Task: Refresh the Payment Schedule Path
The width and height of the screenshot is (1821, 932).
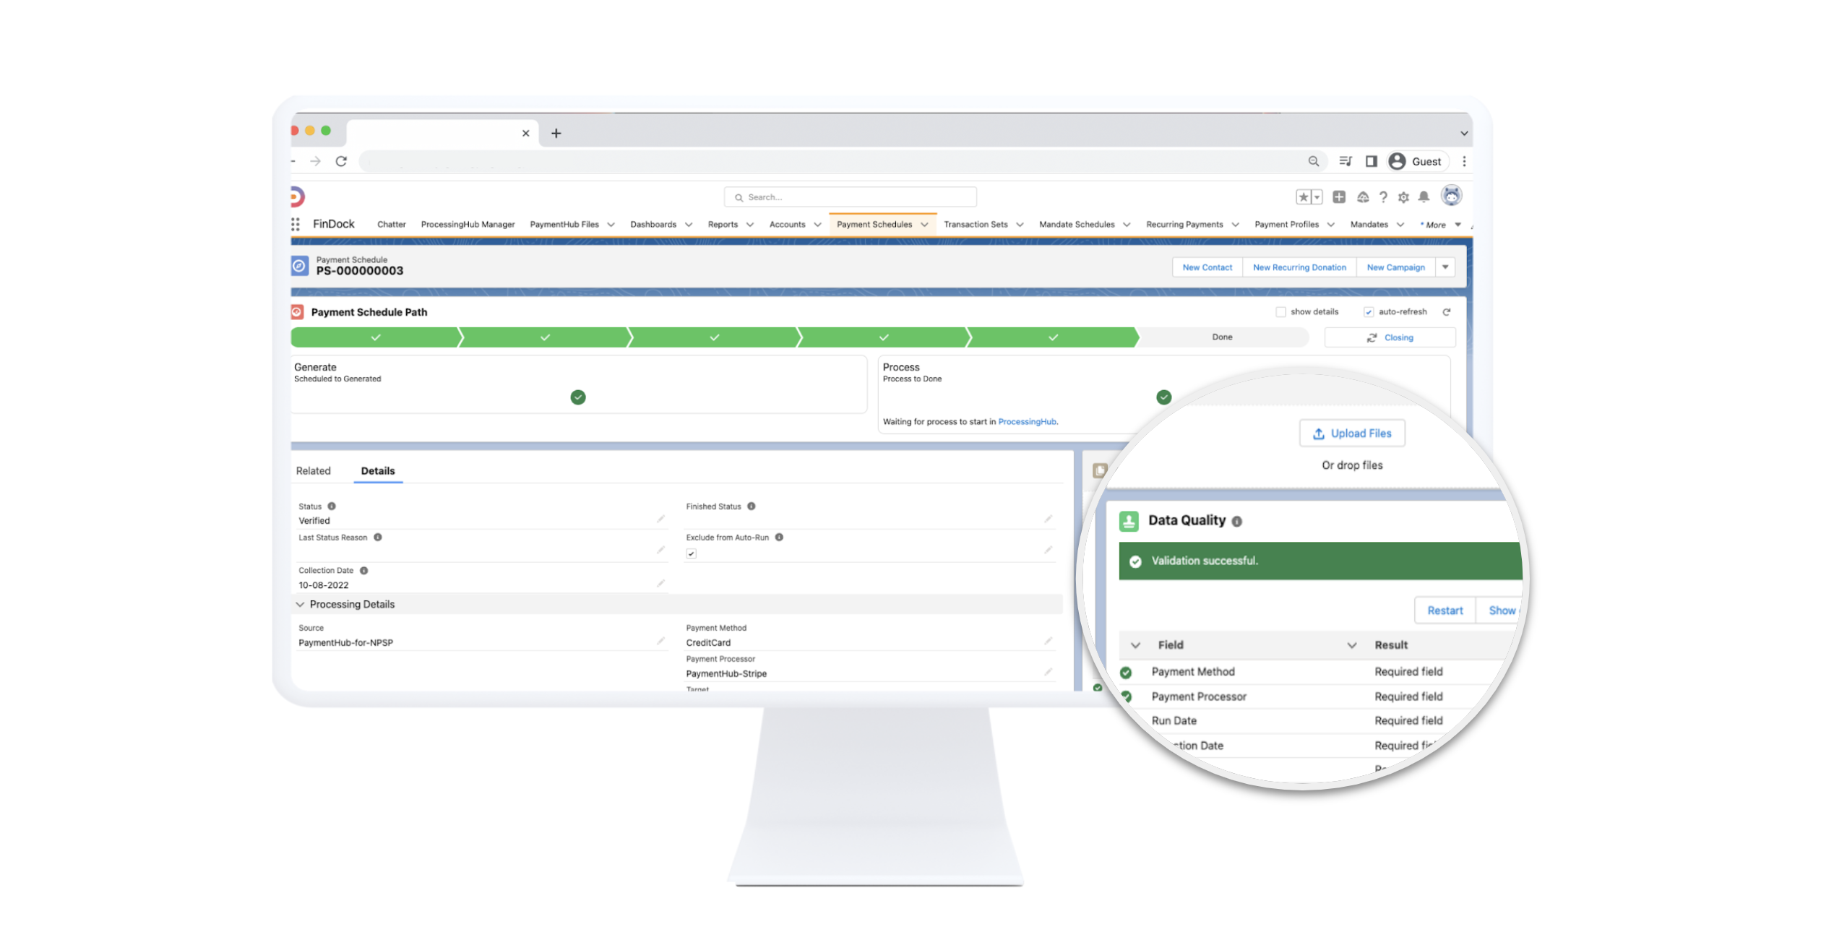Action: pyautogui.click(x=1446, y=312)
